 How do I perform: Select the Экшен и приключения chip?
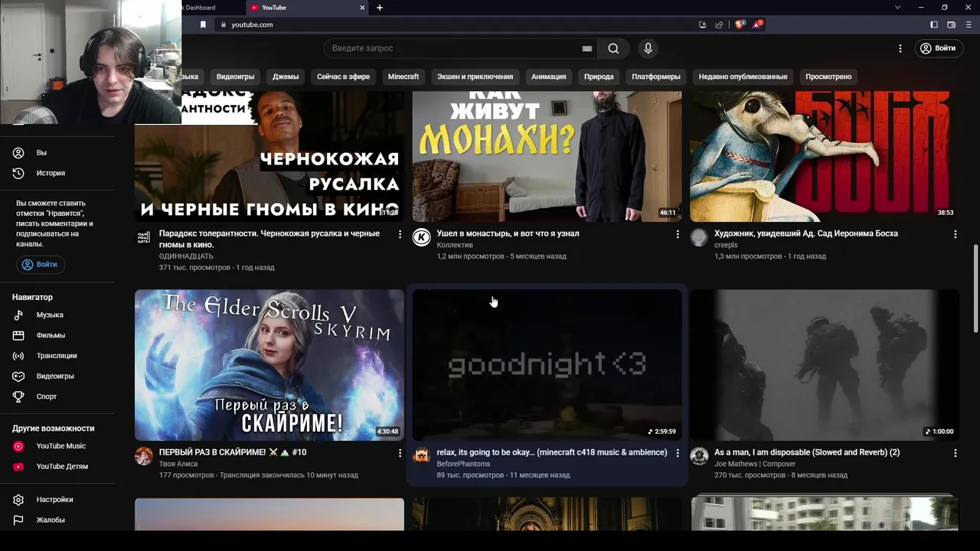click(475, 77)
